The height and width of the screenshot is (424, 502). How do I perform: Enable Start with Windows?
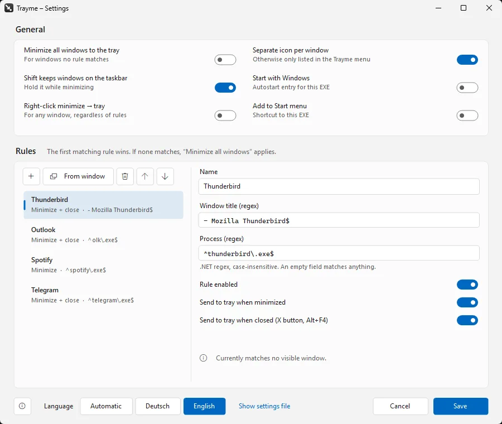click(467, 88)
